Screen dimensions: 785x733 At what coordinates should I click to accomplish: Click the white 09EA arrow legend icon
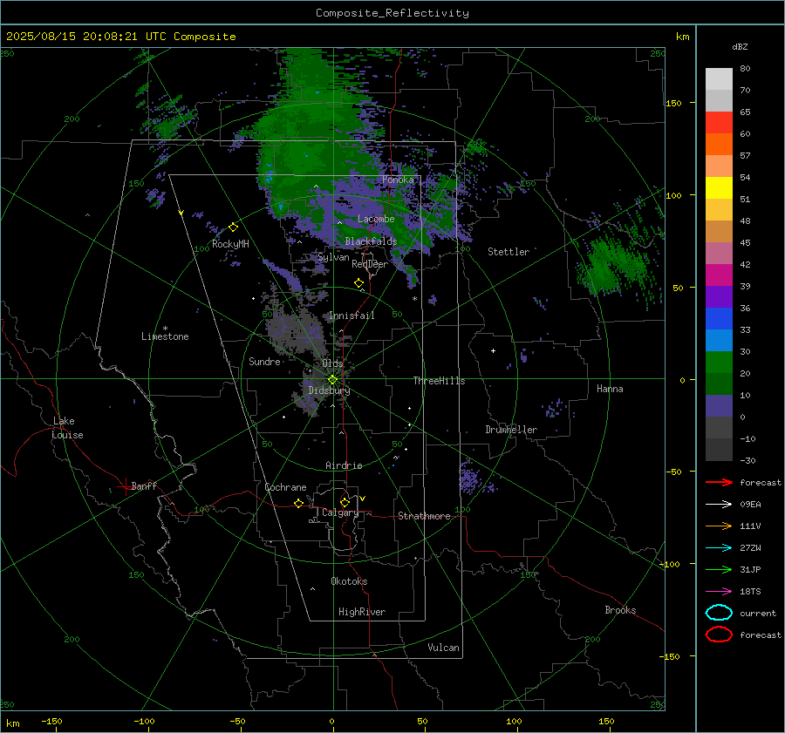[719, 504]
